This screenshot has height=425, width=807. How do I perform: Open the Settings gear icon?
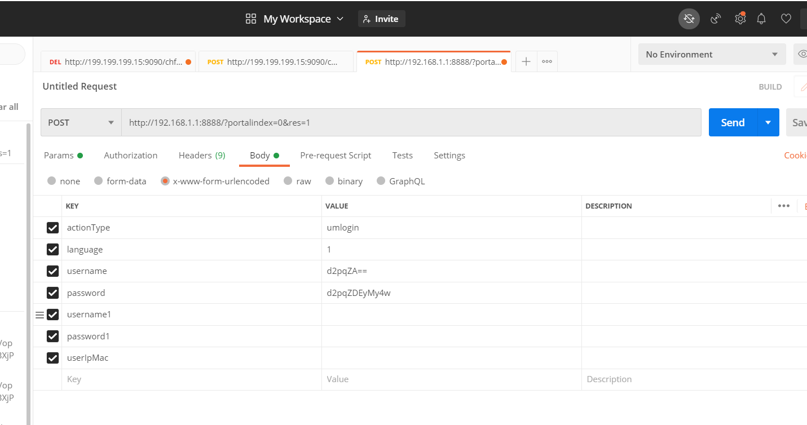(740, 19)
